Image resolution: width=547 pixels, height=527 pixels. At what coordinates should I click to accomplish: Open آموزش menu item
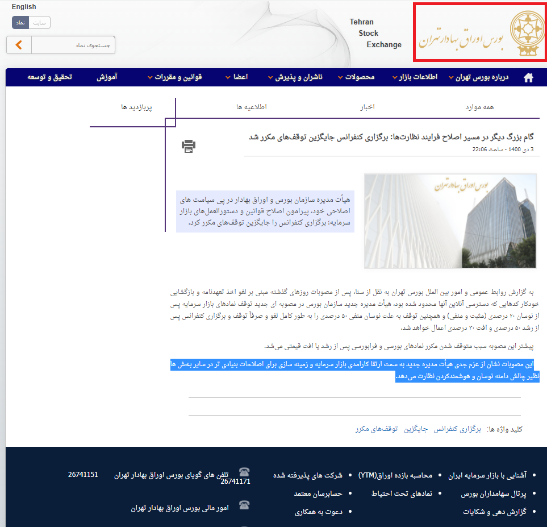(107, 77)
